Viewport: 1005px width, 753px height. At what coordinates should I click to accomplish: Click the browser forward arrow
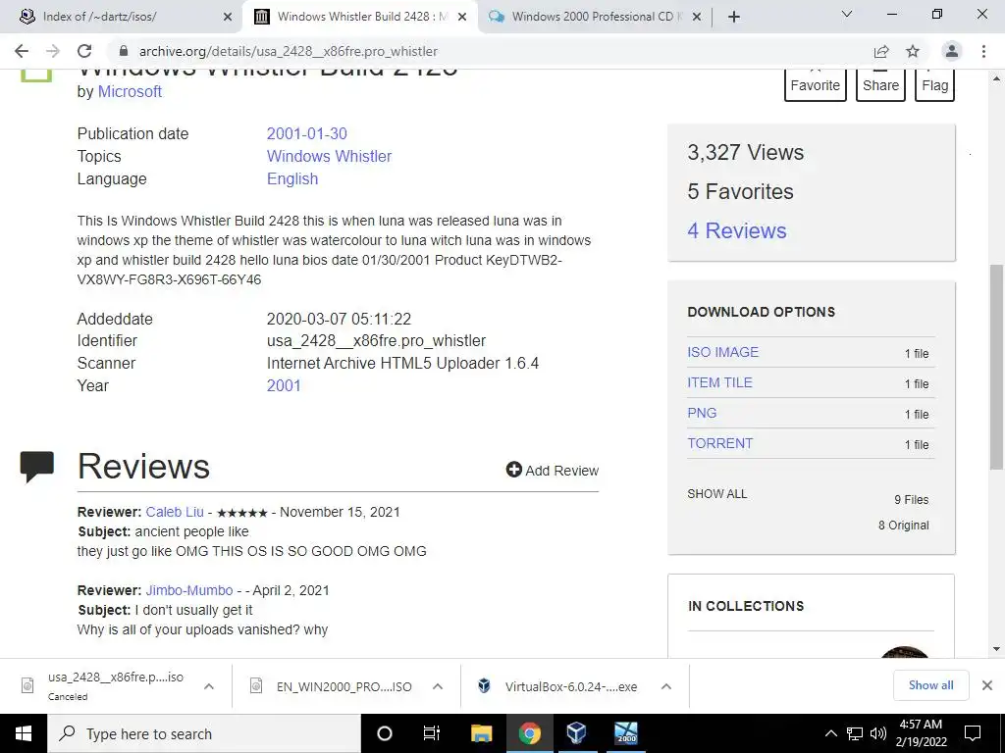(x=53, y=51)
